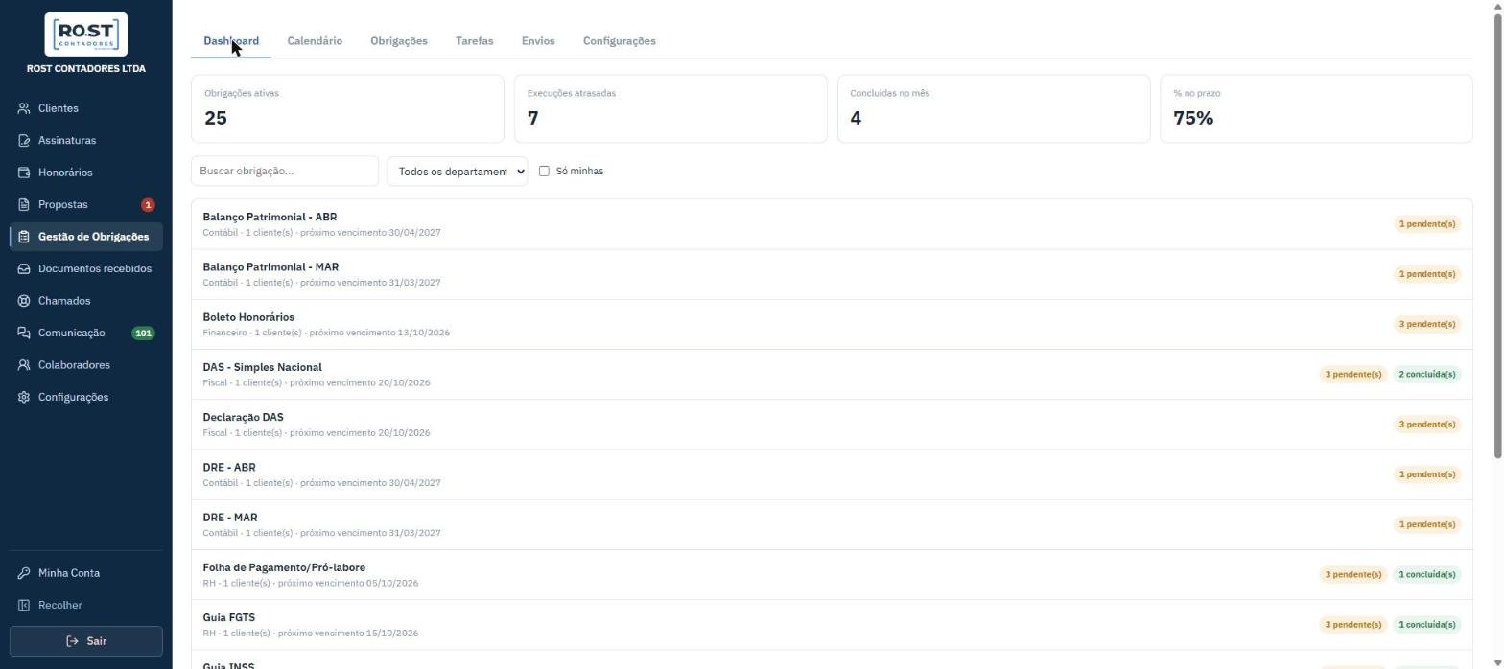Switch to the Tarefas tab

tap(475, 41)
